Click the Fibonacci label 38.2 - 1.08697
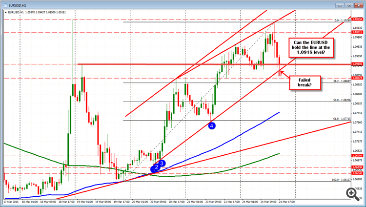366x207 pixels. (342, 81)
